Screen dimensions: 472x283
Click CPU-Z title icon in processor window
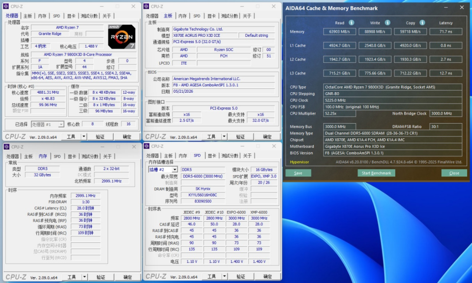6,6
